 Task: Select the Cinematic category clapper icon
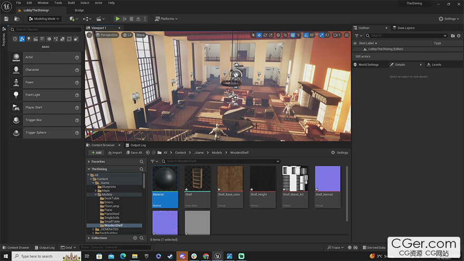(x=35, y=39)
